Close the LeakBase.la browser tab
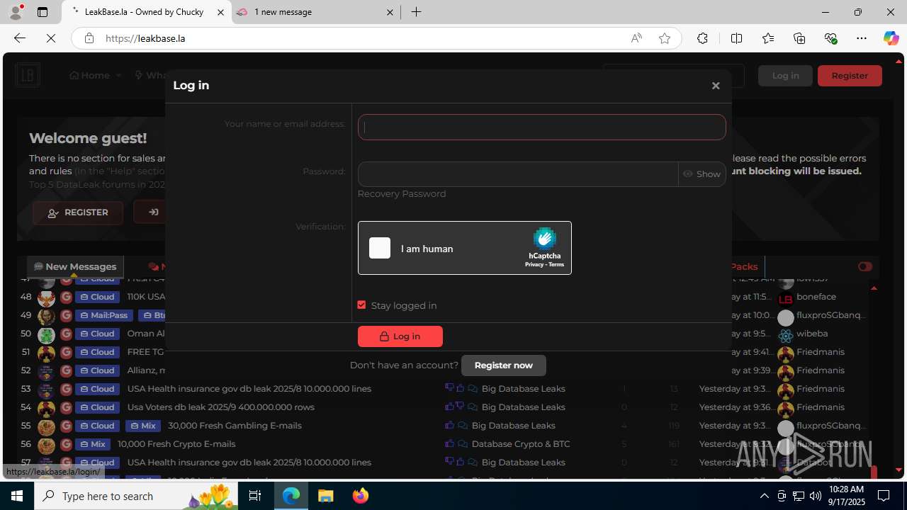This screenshot has width=907, height=510. (x=221, y=12)
